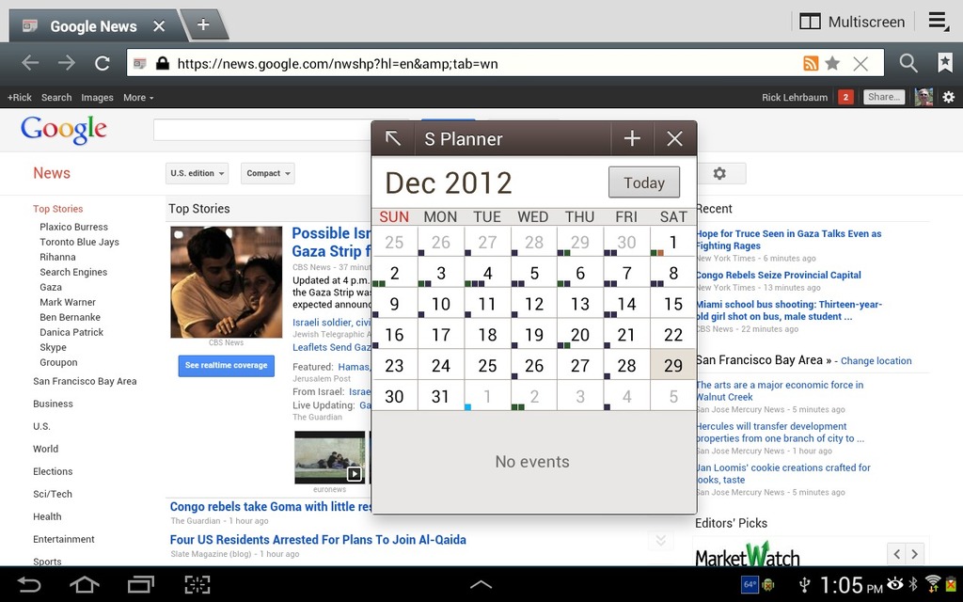The height and width of the screenshot is (602, 963).
Task: Select December 20 in S Planner
Action: (x=579, y=334)
